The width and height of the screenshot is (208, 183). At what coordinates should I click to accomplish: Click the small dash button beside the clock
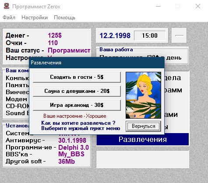pyautogui.click(x=179, y=35)
